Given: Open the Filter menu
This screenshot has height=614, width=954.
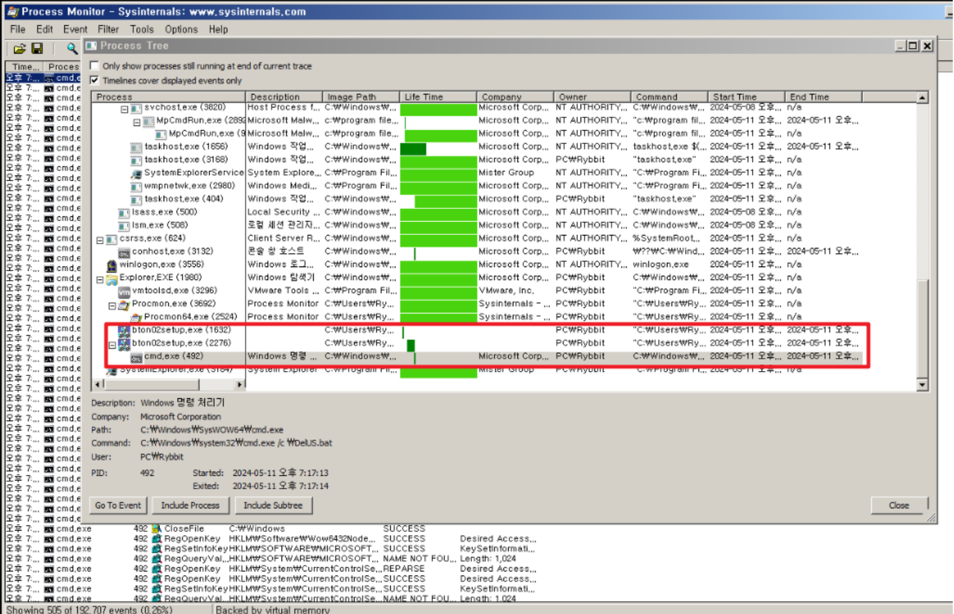Looking at the screenshot, I should tap(108, 29).
